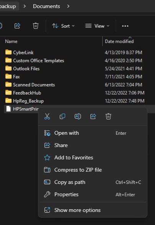Select the HpReg_Backup folder

coord(24,101)
